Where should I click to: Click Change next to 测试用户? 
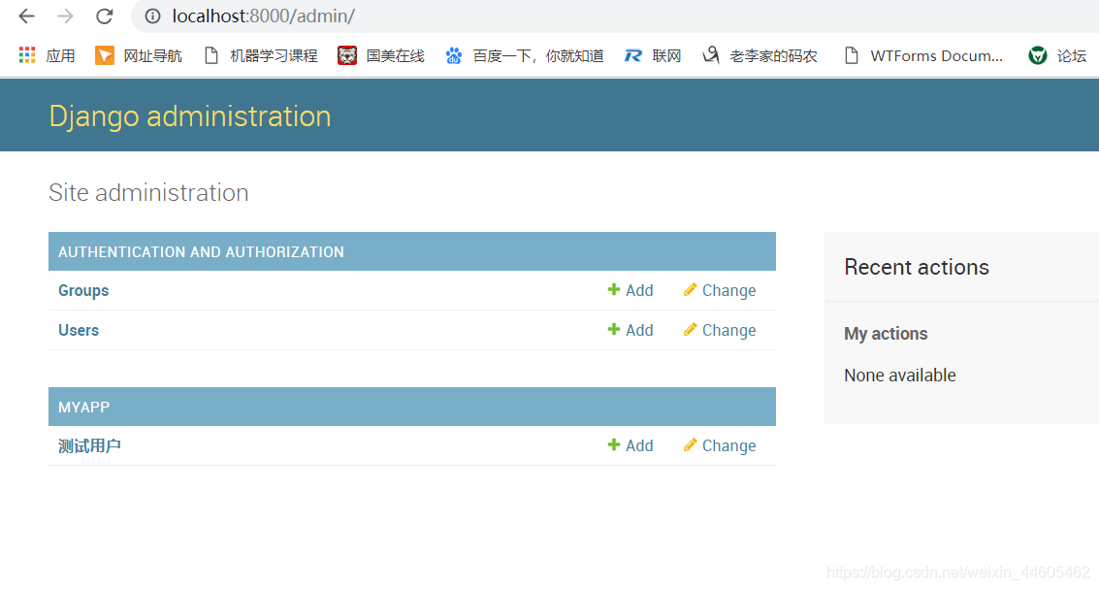tap(729, 444)
